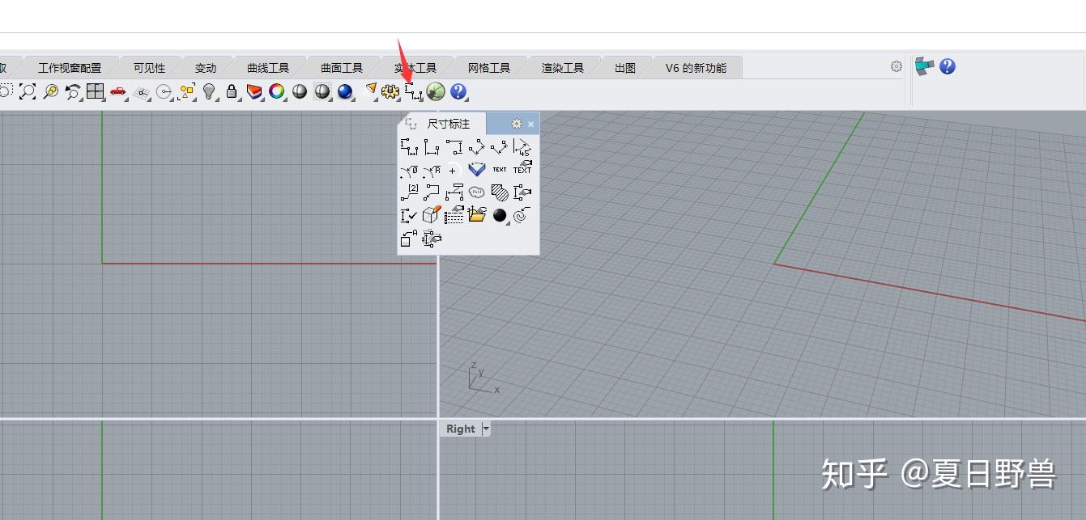1086x520 pixels.
Task: Click the square with A arrow icon
Action: click(x=409, y=238)
